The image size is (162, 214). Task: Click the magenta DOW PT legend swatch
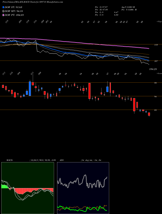[x=4, y=15]
